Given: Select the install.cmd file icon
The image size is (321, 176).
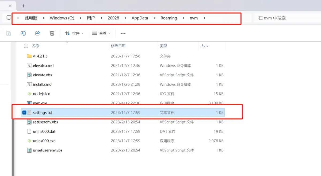Looking at the screenshot, I should click(x=29, y=84).
